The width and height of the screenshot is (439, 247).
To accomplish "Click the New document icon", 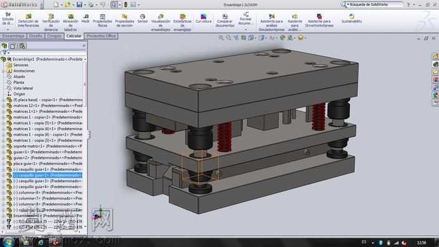I will click(x=56, y=4).
